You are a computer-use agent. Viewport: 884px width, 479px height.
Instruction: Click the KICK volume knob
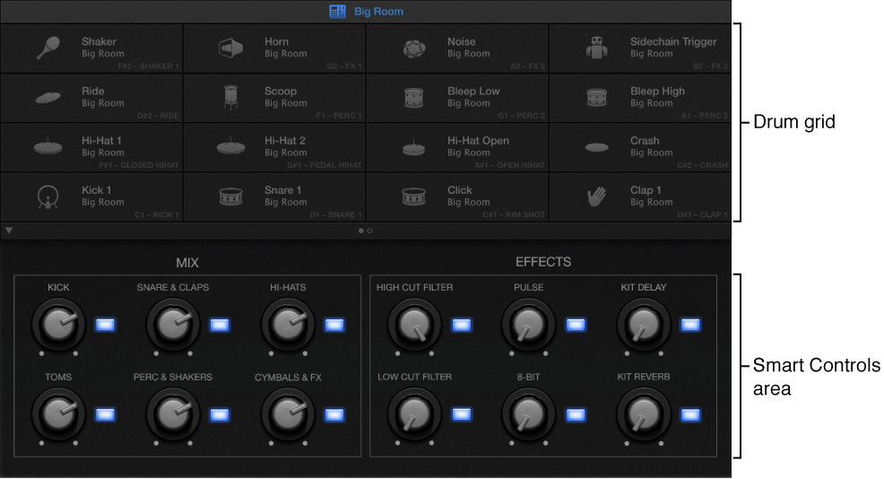[58, 326]
